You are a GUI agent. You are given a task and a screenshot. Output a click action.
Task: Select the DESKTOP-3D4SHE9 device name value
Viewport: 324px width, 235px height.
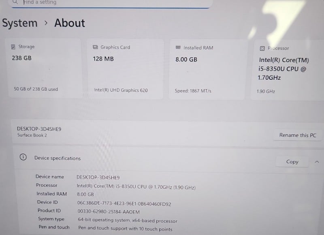coord(98,177)
